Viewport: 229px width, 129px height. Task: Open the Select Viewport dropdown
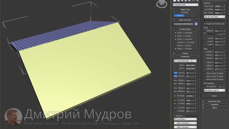click(185, 127)
